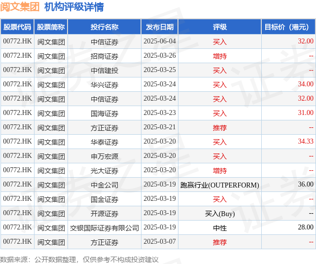Click 开源证券 broker name
This screenshot has width=316, height=264.
tap(105, 214)
